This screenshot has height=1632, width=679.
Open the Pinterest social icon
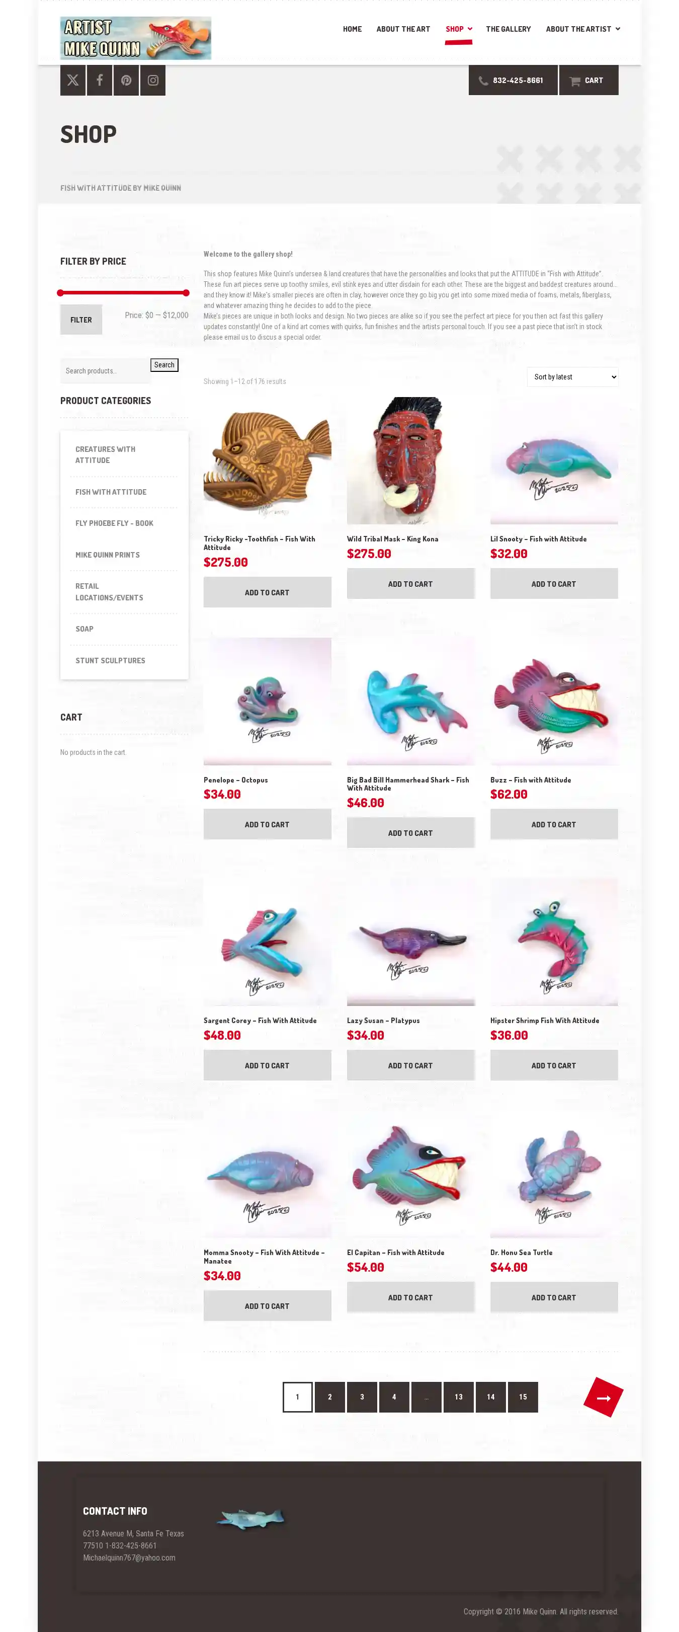(x=126, y=81)
